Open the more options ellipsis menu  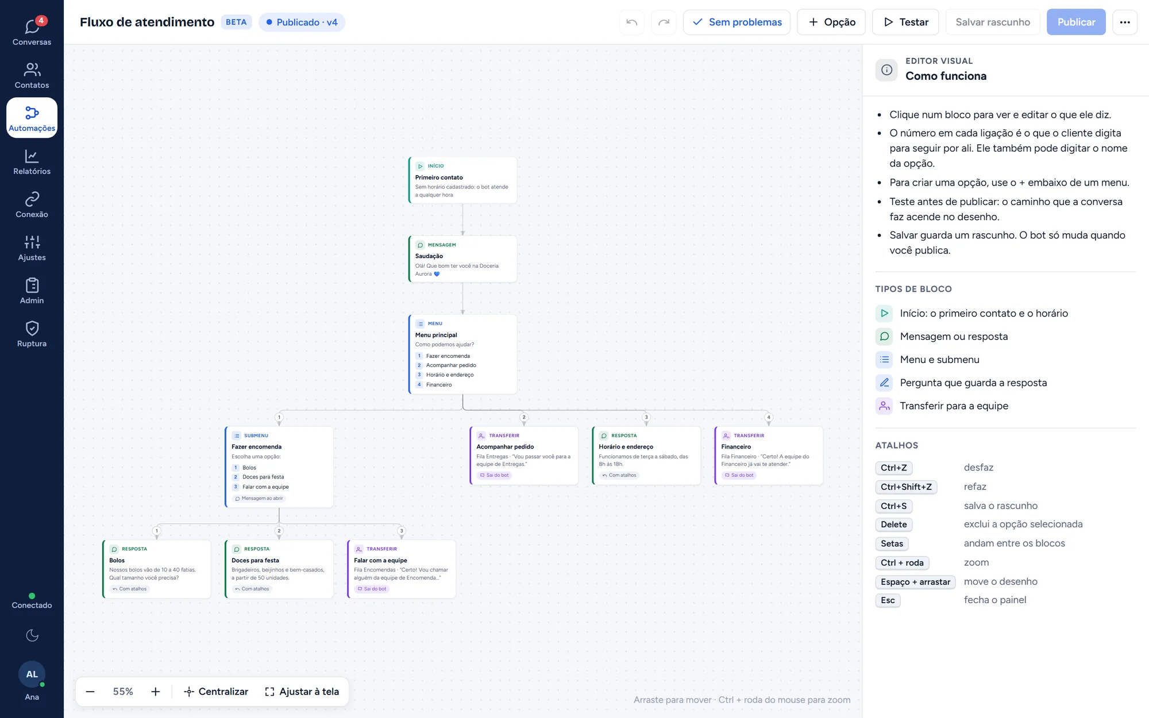[x=1125, y=22]
